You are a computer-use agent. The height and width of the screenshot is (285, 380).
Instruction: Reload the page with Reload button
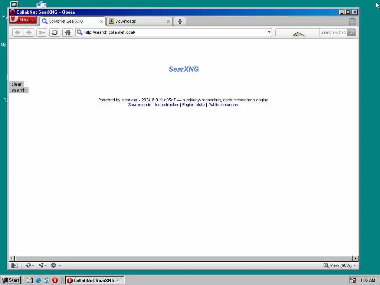pos(55,33)
